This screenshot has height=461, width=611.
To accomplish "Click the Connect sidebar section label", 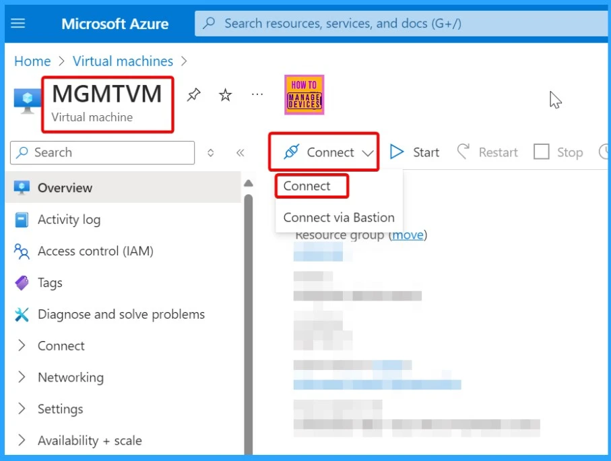I will click(x=61, y=346).
